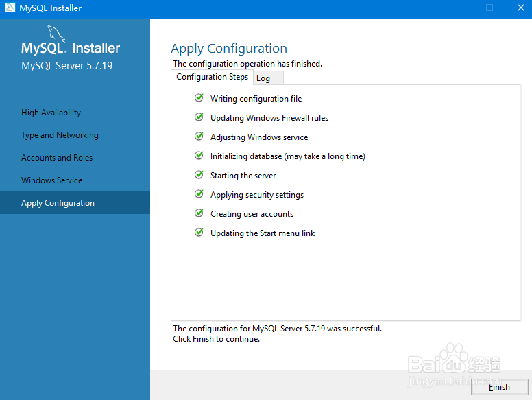This screenshot has width=532, height=400.
Task: Click 'Initializing database (may take a long time)' text
Action: pyautogui.click(x=288, y=156)
